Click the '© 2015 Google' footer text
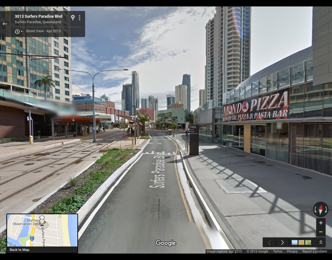 point(258,251)
